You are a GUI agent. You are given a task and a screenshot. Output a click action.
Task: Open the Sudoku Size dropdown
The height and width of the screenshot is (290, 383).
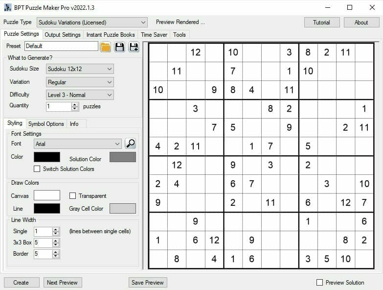pos(80,69)
